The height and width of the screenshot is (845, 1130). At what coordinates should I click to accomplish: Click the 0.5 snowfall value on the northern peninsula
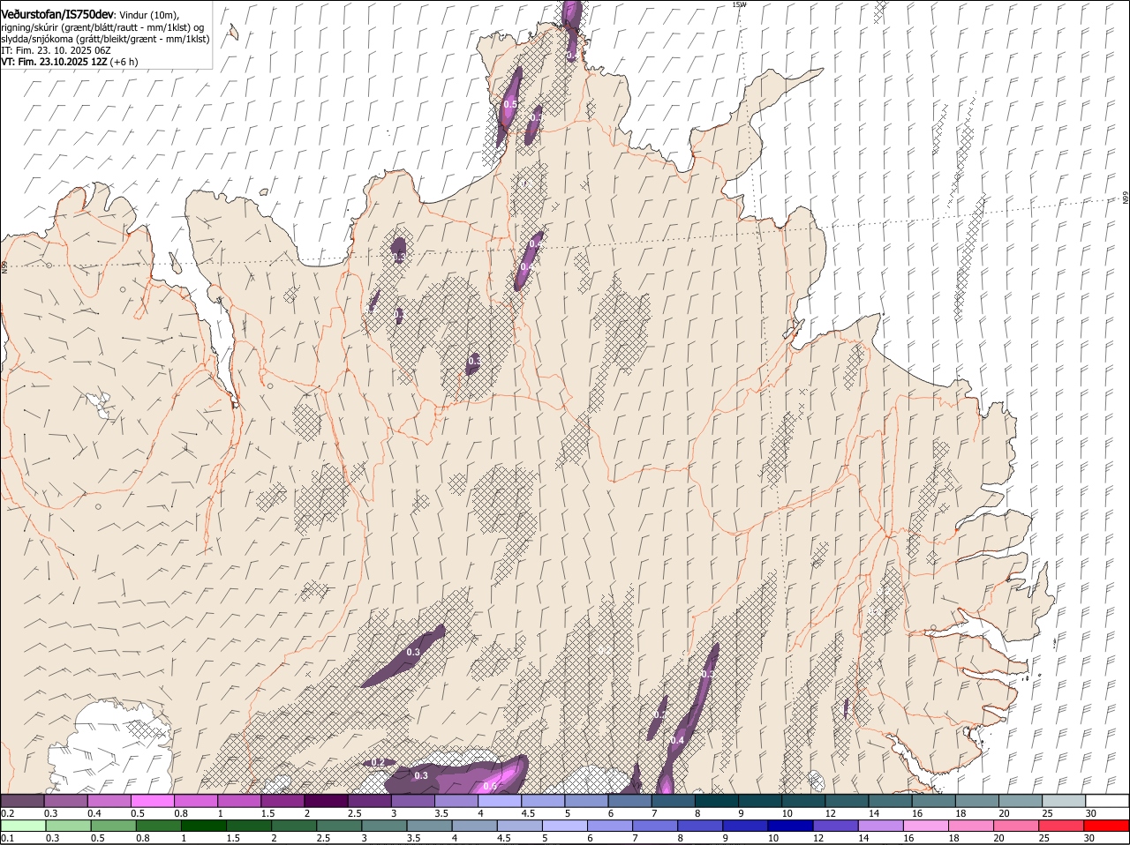tap(509, 104)
